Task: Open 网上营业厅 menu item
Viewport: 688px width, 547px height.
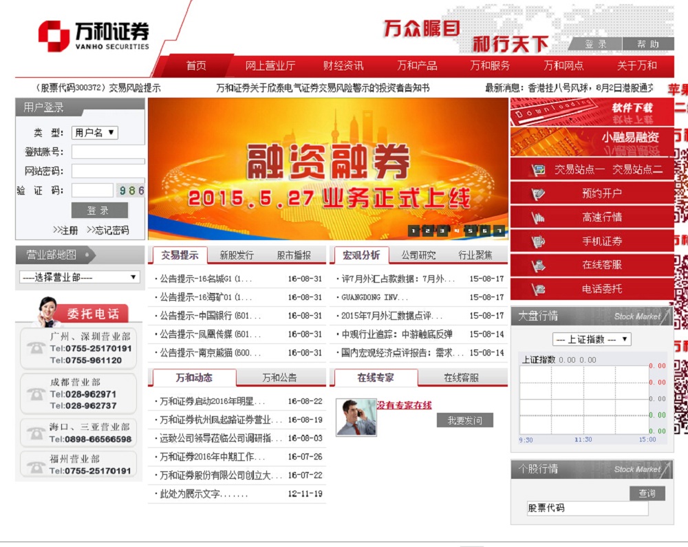Action: pos(270,66)
